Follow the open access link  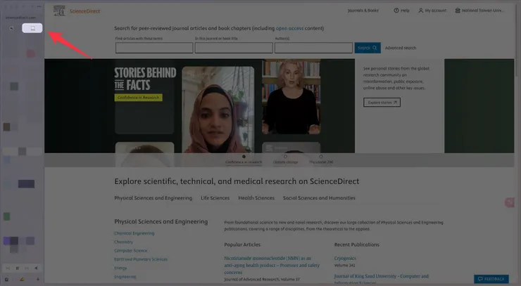pos(289,29)
